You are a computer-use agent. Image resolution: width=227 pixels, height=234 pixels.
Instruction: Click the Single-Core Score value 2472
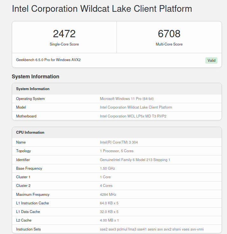[64, 34]
